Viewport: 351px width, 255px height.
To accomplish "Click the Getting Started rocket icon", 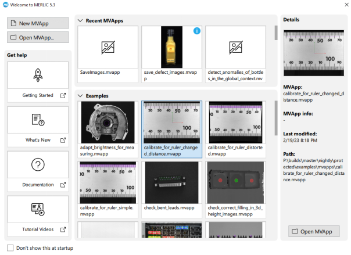I will 38,75.
